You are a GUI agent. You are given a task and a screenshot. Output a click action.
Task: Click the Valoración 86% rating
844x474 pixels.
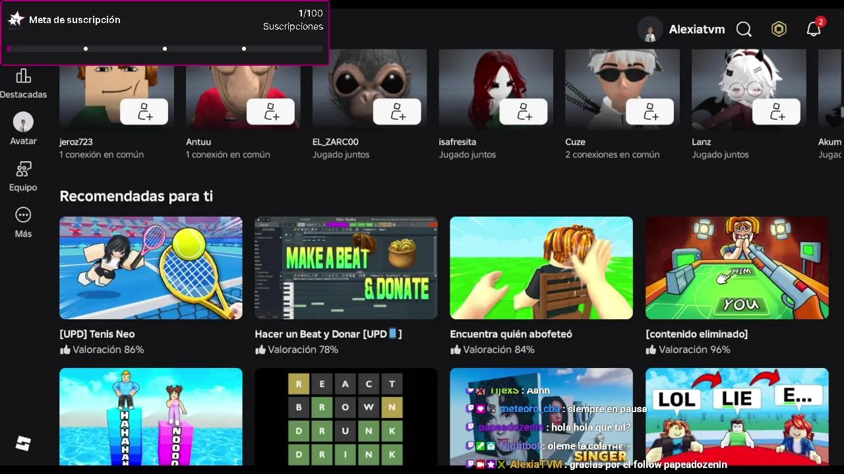click(102, 350)
